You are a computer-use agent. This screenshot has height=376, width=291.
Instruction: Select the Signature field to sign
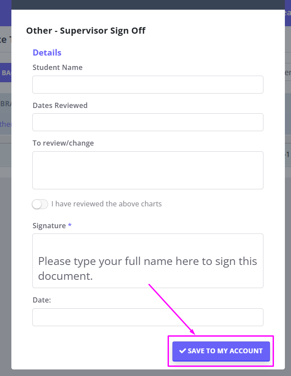coord(148,261)
